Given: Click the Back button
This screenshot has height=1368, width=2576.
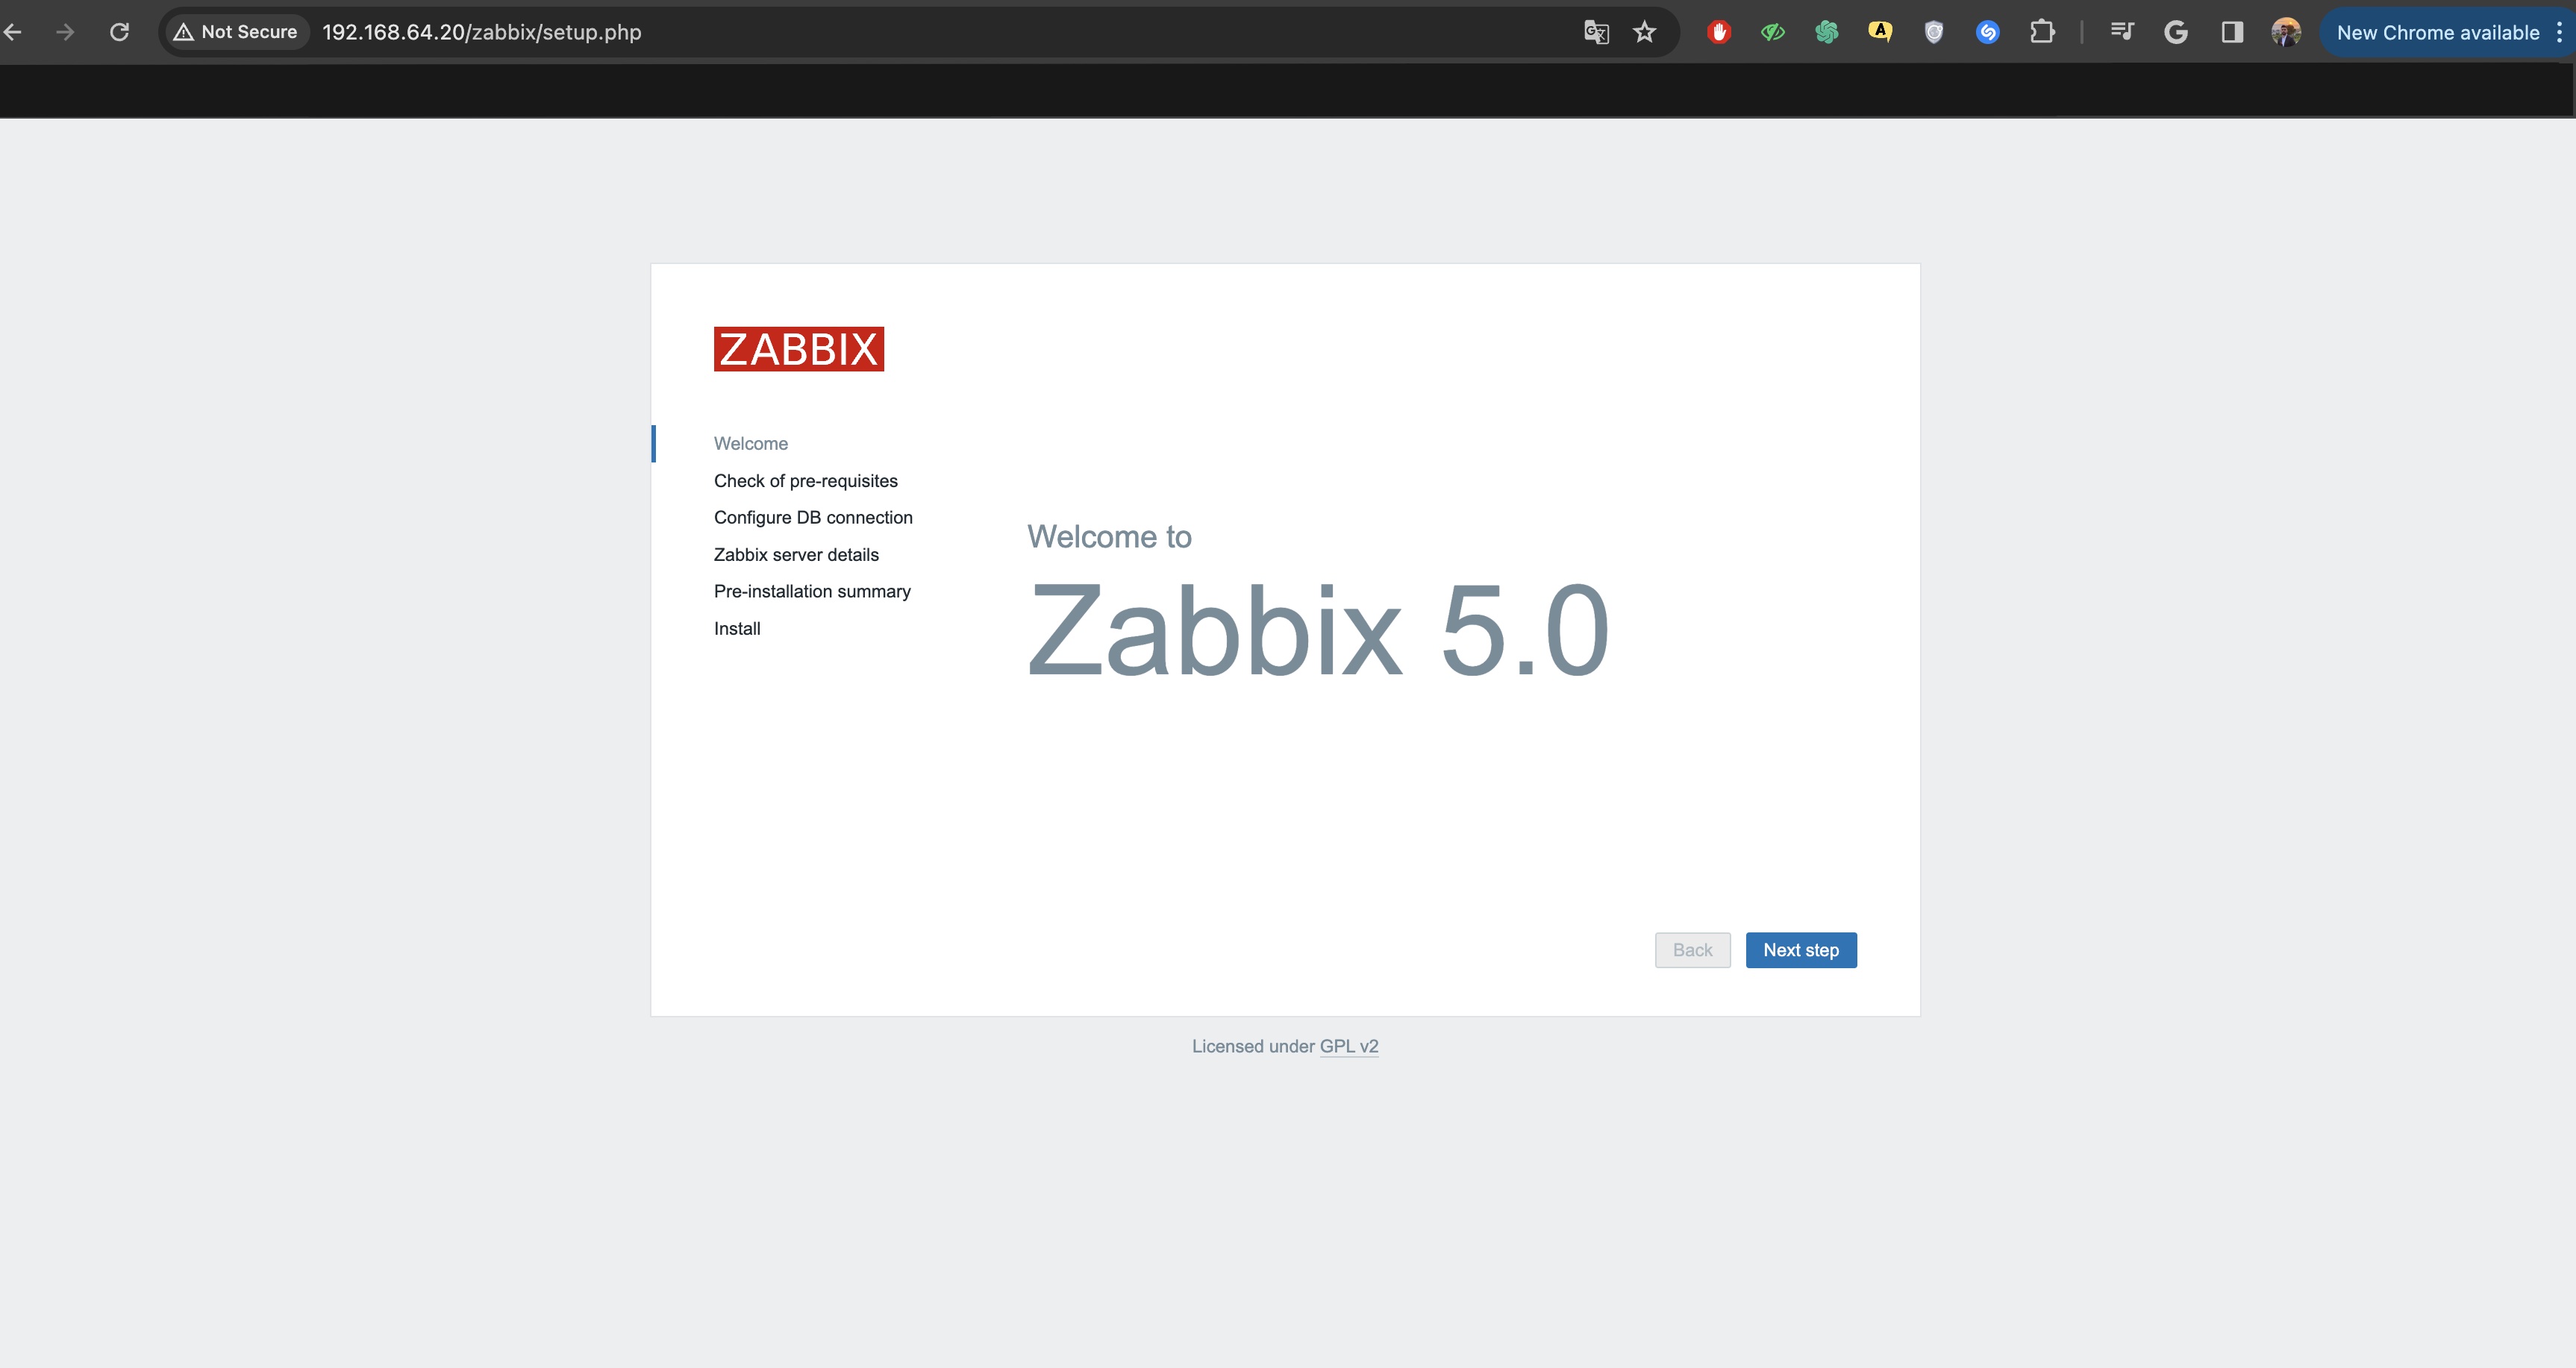Looking at the screenshot, I should click(x=1693, y=950).
